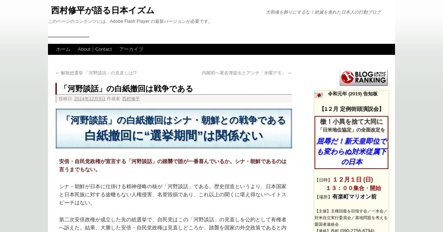The height and width of the screenshot is (232, 443).
Task: Open the Blog Ranking badge
Action: (363, 78)
